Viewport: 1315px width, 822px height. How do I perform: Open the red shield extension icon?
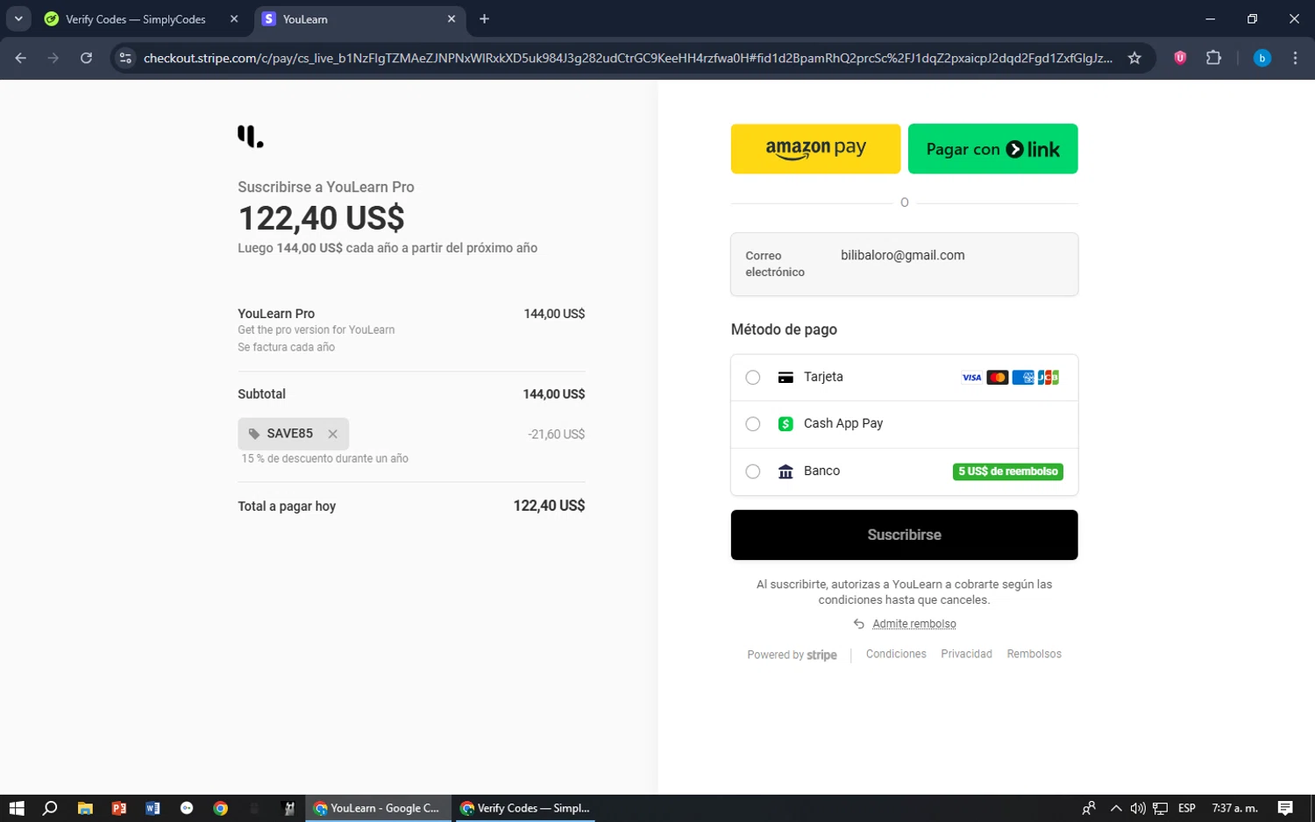pos(1180,58)
